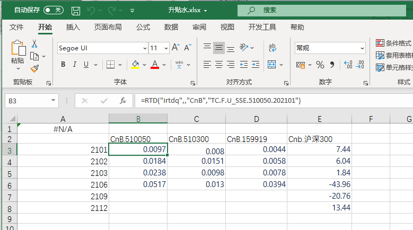Click the Undo arrow icon
413x230 pixels.
(x=91, y=10)
